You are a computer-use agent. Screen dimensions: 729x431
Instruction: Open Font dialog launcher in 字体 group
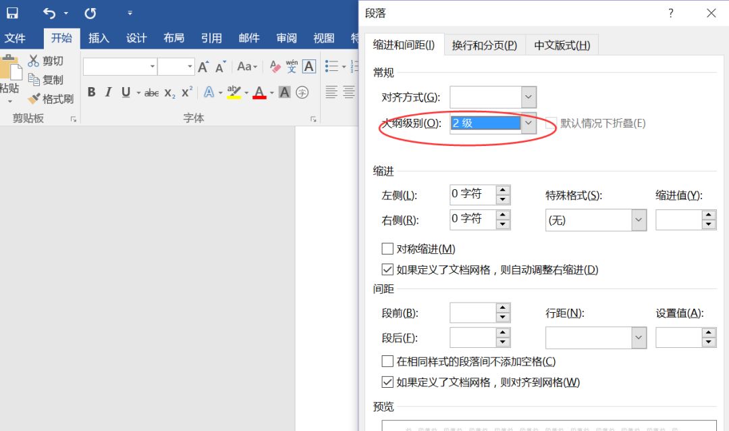click(313, 119)
